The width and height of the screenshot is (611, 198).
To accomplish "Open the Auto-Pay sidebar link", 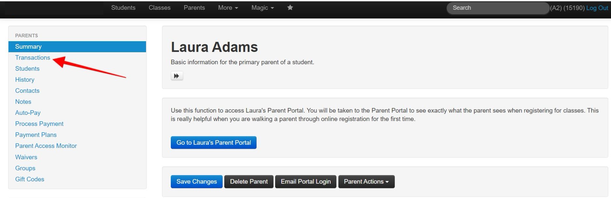I will pyautogui.click(x=28, y=113).
